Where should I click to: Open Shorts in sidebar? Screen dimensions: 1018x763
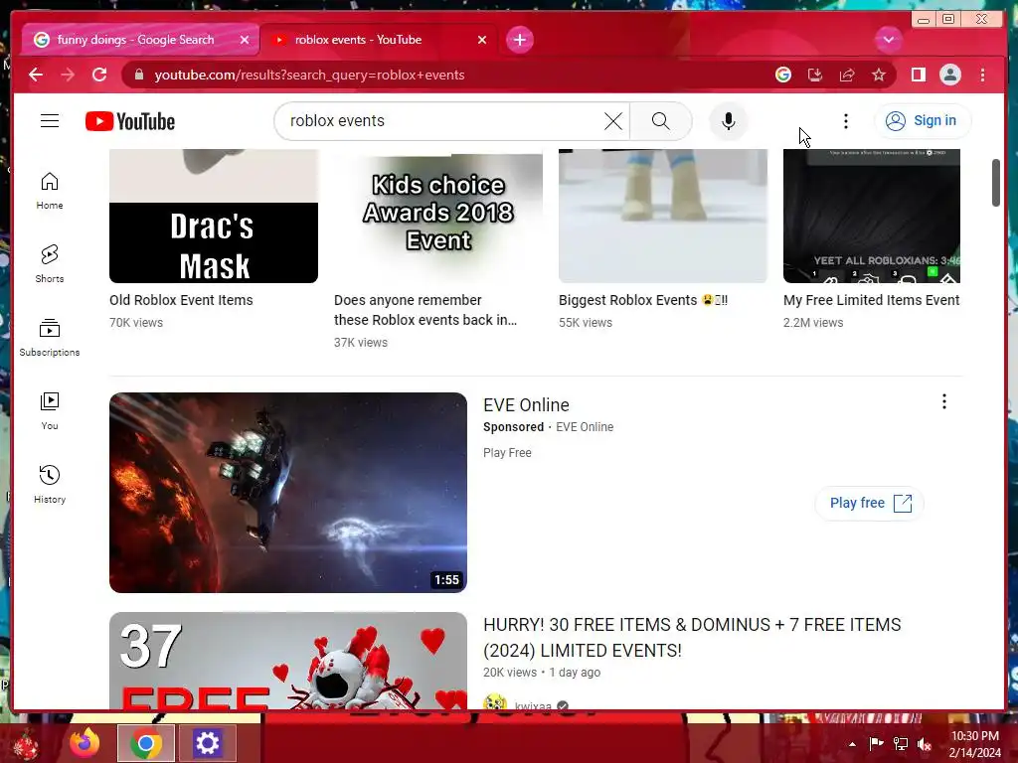50,264
